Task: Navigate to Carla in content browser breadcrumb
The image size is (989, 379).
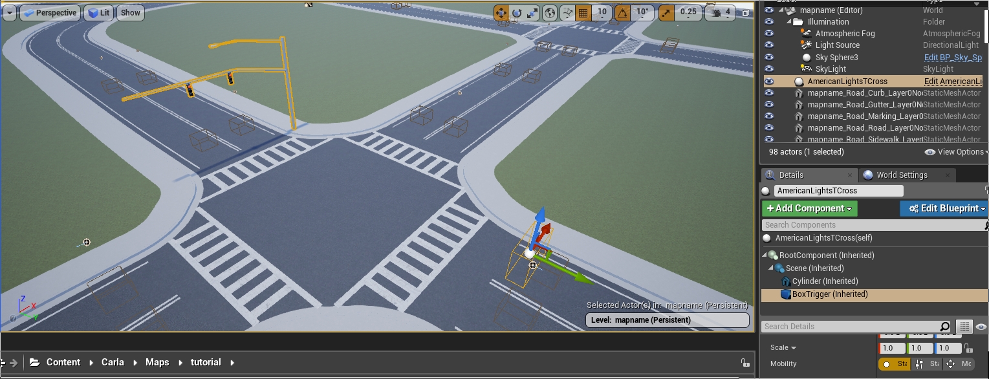Action: [x=113, y=362]
